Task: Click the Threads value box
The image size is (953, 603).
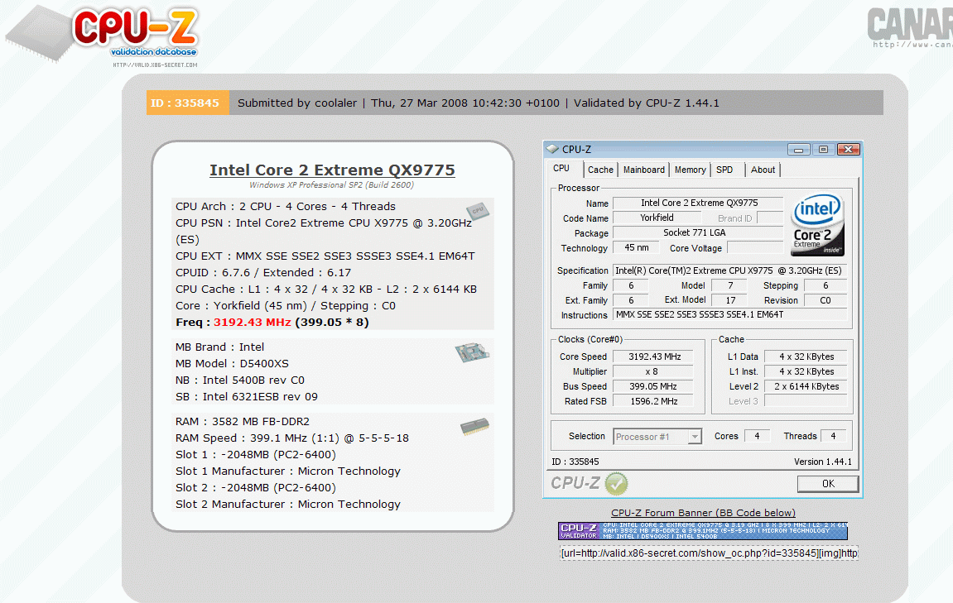Action: click(x=834, y=436)
